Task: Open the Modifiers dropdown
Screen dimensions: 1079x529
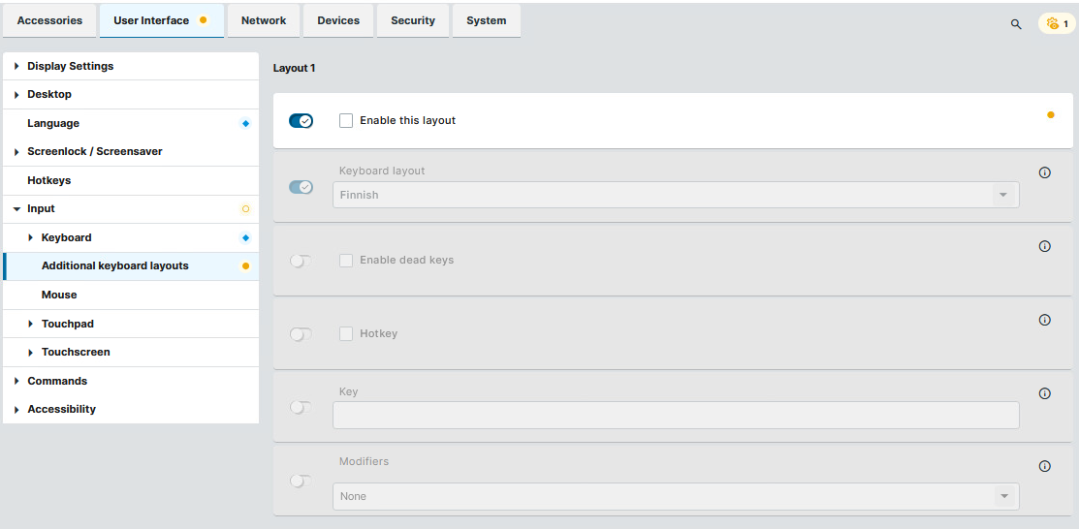Action: [675, 496]
